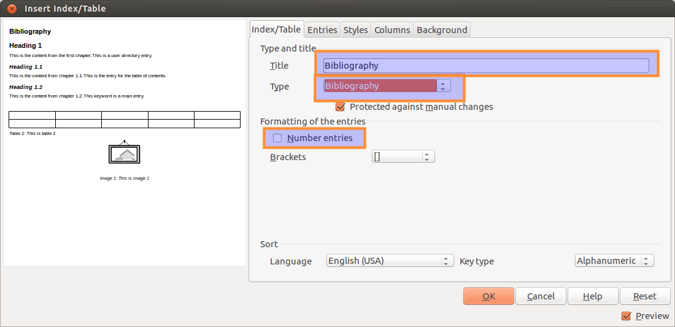
Task: Click the Reset button
Action: pos(645,296)
